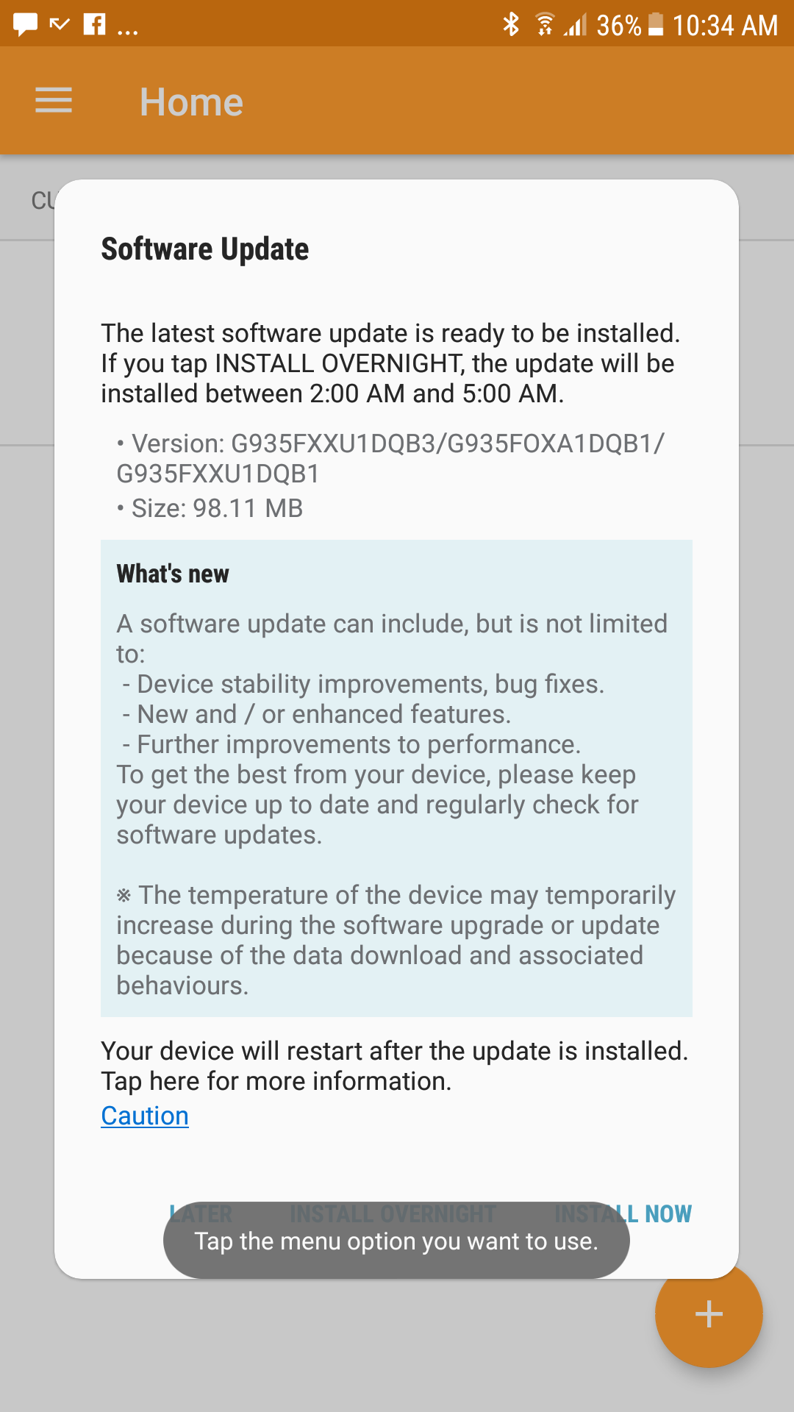Tap the Wi-Fi status icon
Screen dimensions: 794x1412
pos(545,24)
